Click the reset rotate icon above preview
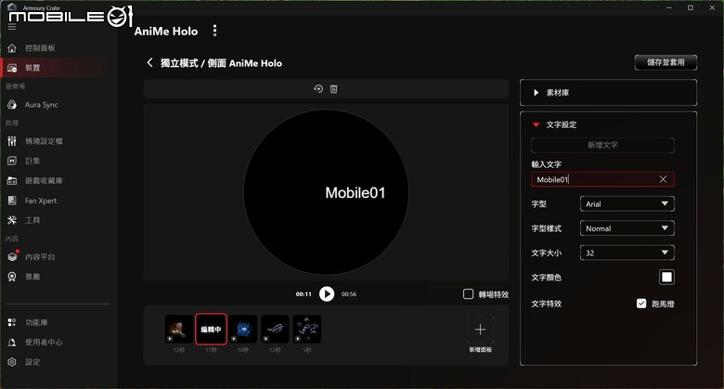 318,89
